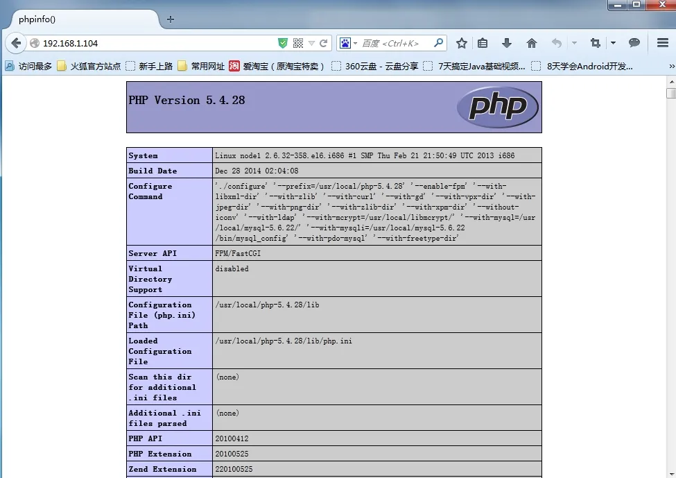Open the 常用网址 bookmark folder
The image size is (676, 478).
click(201, 66)
